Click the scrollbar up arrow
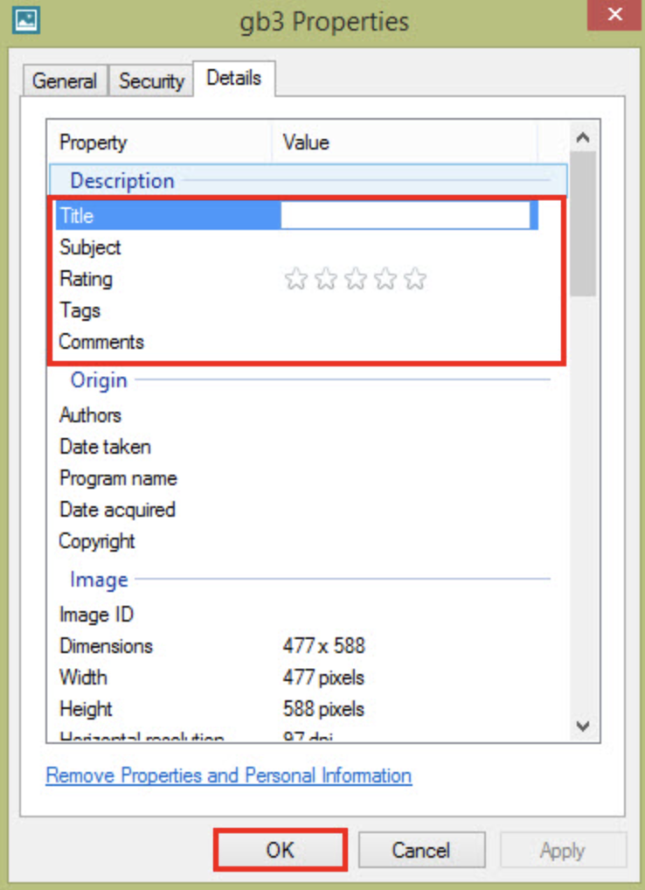This screenshot has width=645, height=890. pyautogui.click(x=585, y=137)
